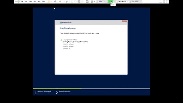
Task: Click the restart several times notice text
Action: 80,33
